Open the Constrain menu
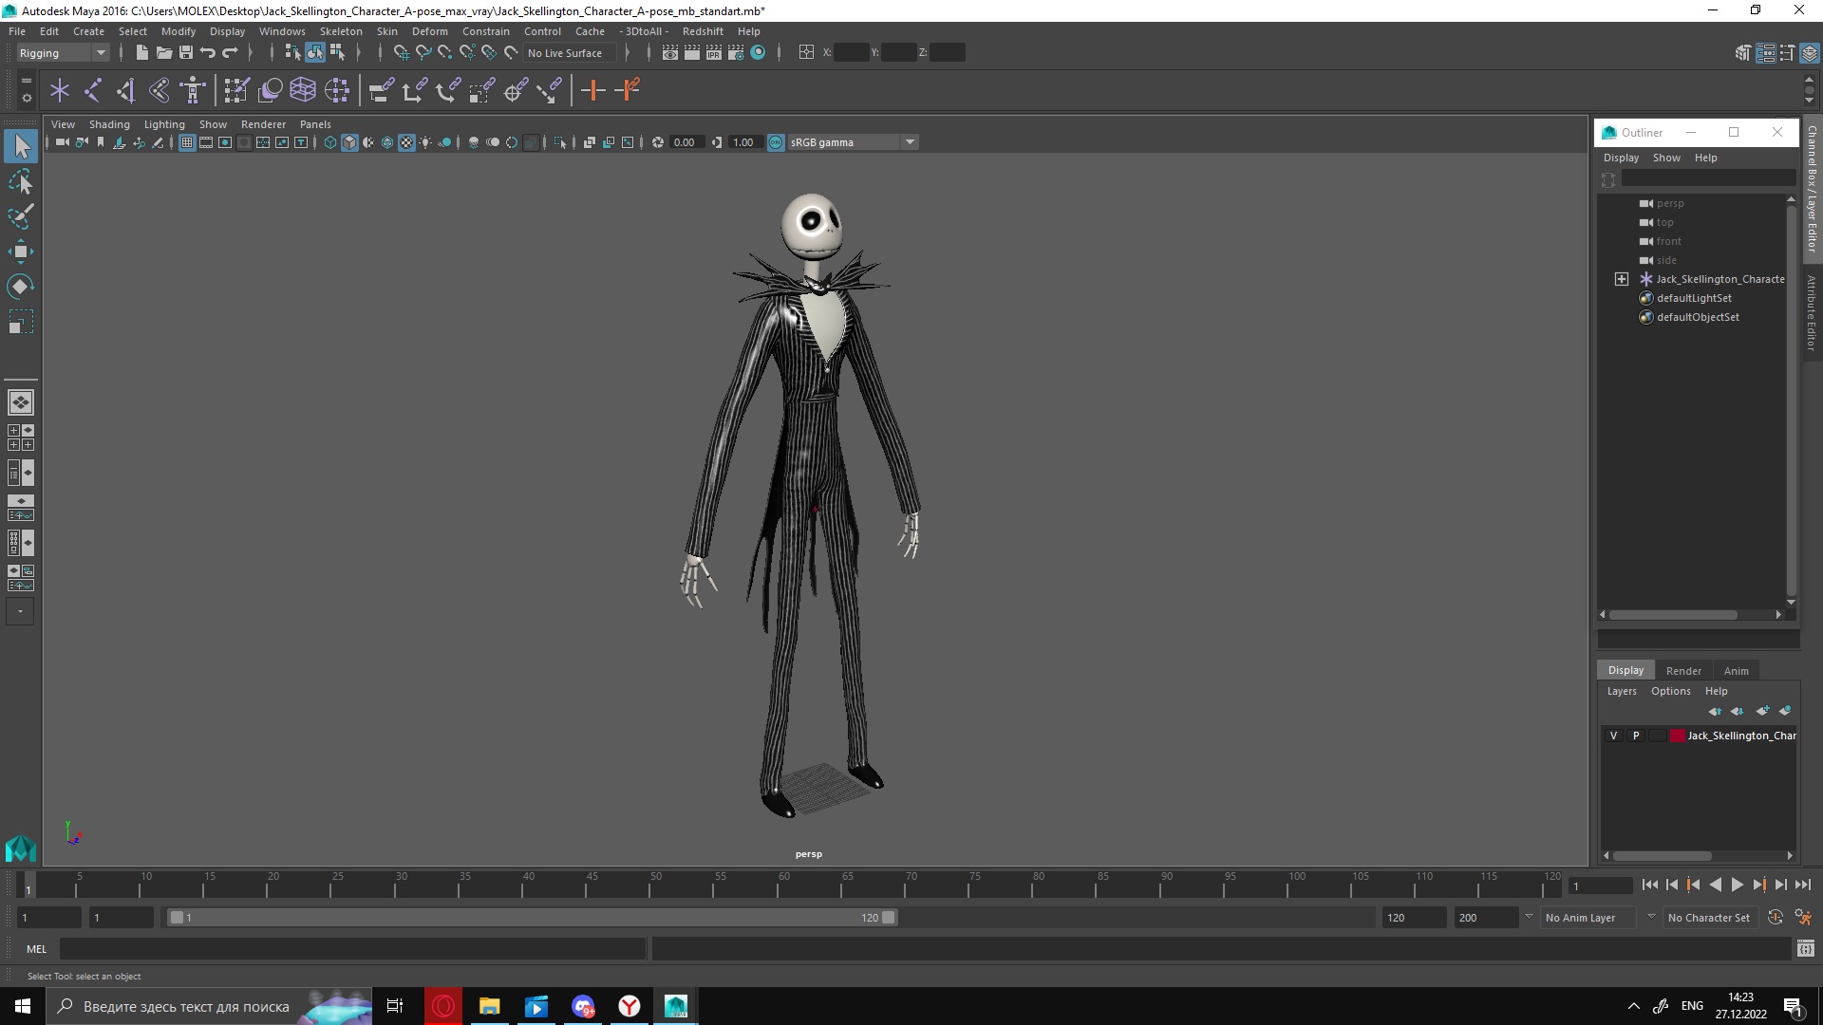1823x1025 pixels. click(486, 31)
